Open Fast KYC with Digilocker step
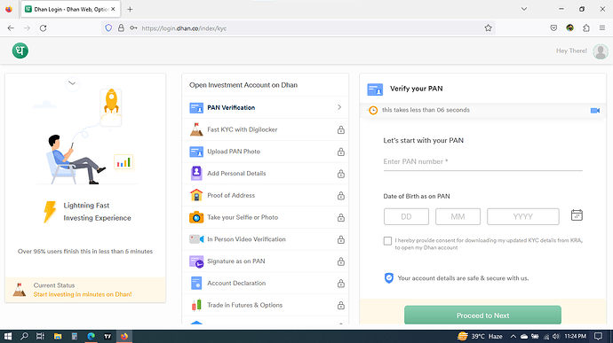613x343 pixels. pos(266,129)
